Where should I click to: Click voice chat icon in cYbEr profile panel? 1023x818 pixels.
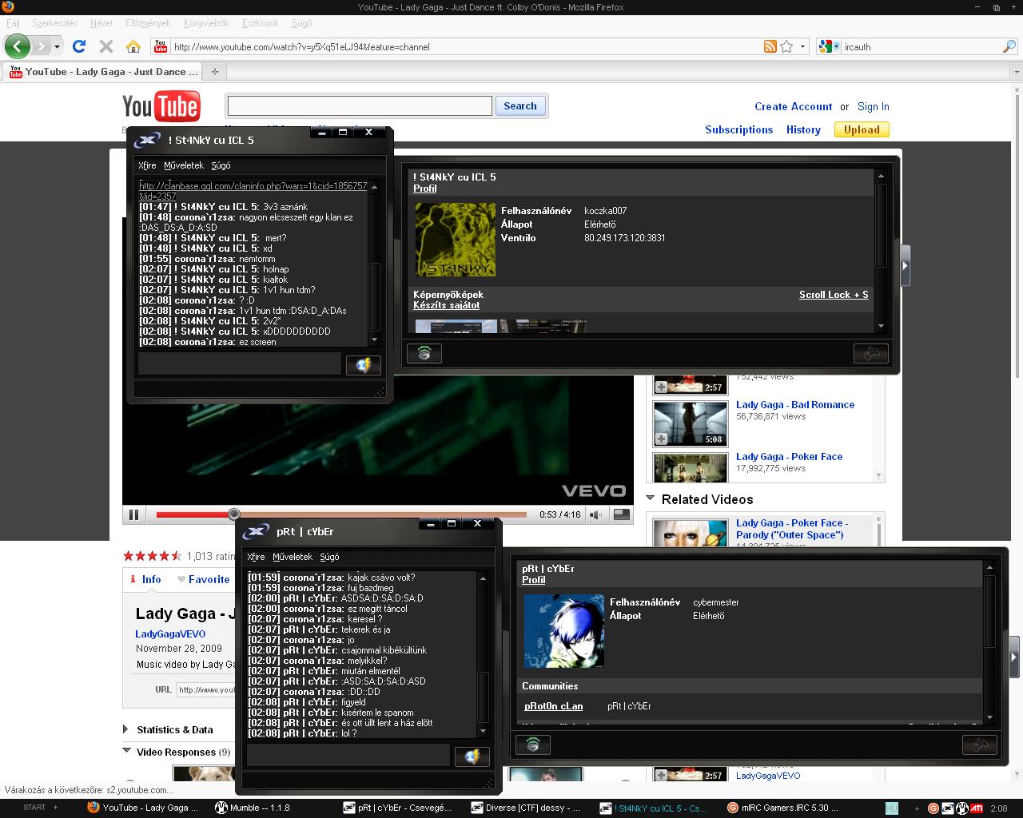tap(532, 745)
